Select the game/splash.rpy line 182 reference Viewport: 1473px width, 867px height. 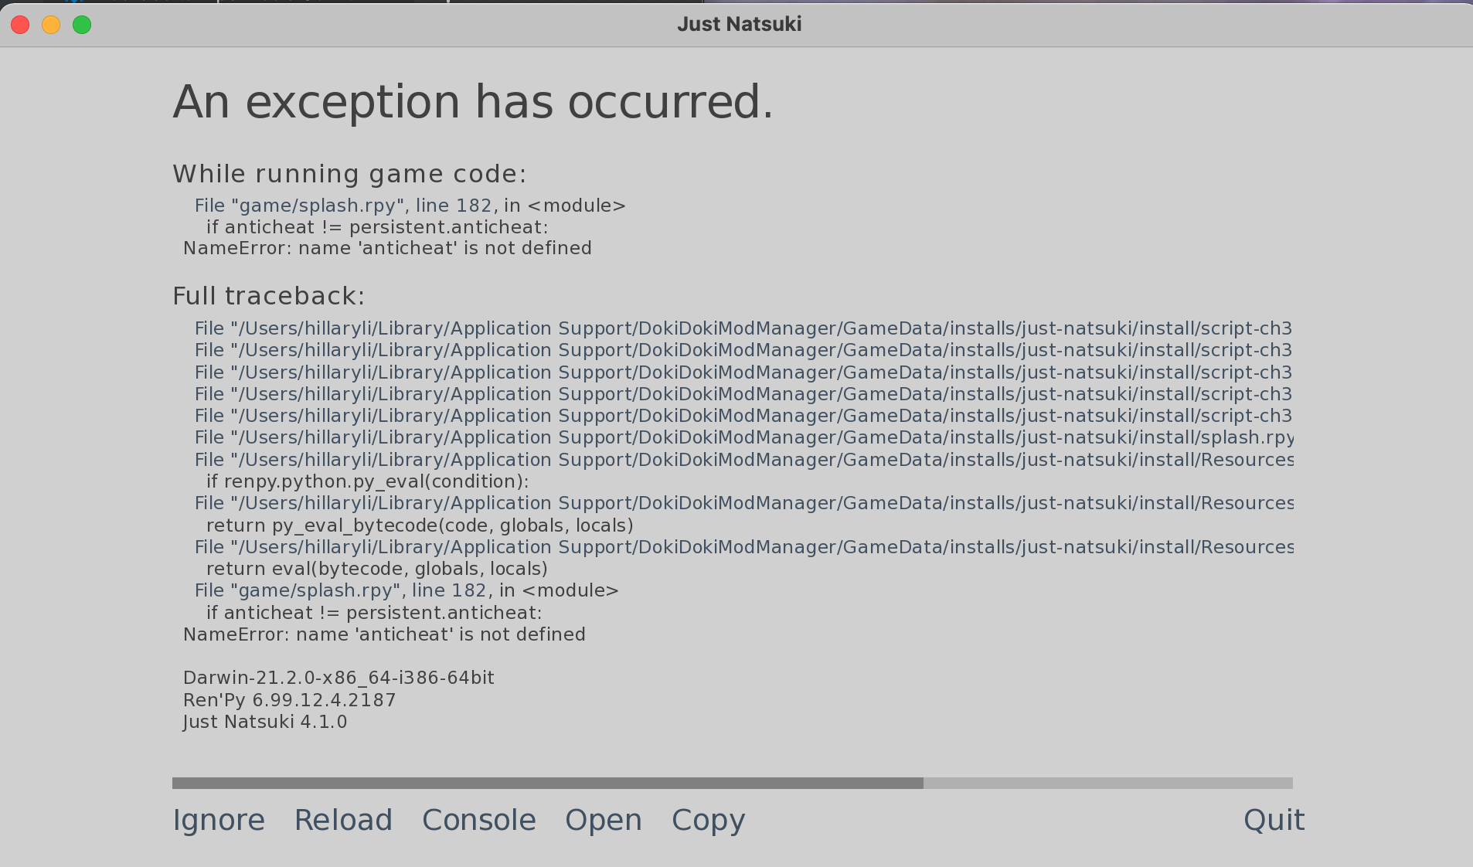pos(409,206)
